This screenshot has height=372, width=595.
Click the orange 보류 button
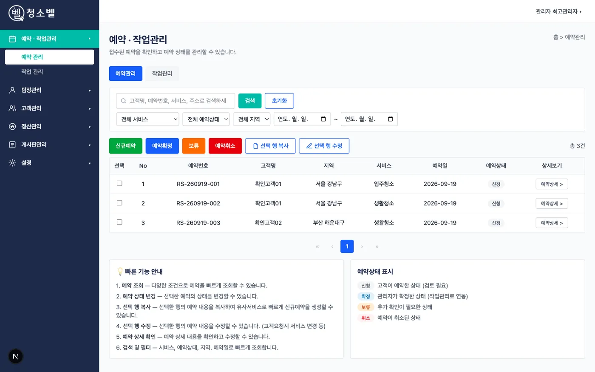point(194,146)
